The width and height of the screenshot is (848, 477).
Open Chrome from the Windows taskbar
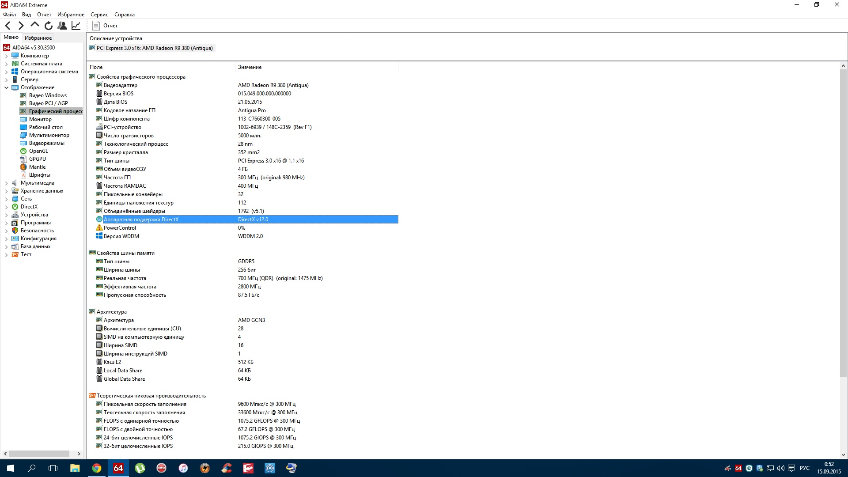[x=96, y=468]
